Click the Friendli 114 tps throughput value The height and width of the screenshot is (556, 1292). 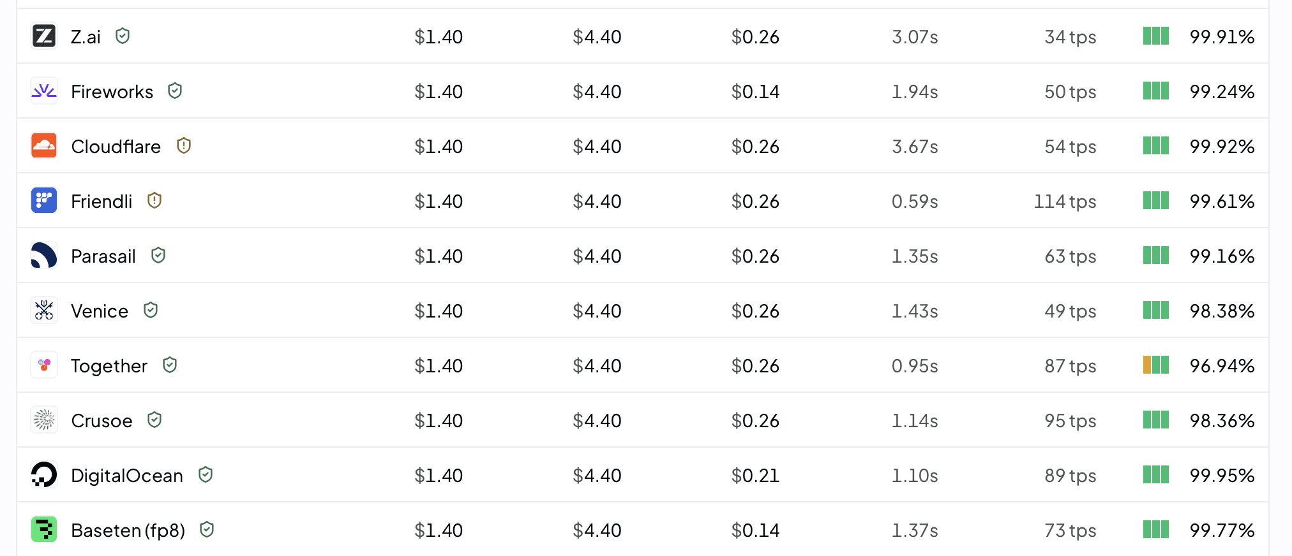point(1065,201)
